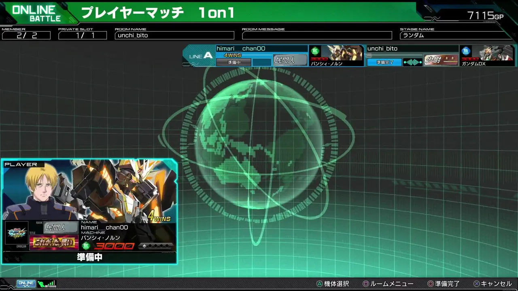
Task: Click the cross button icon for キャンセル
Action: pyautogui.click(x=477, y=284)
